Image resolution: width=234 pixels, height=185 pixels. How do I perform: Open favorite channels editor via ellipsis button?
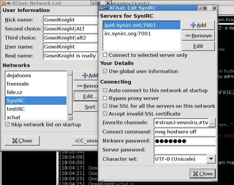click(212, 122)
